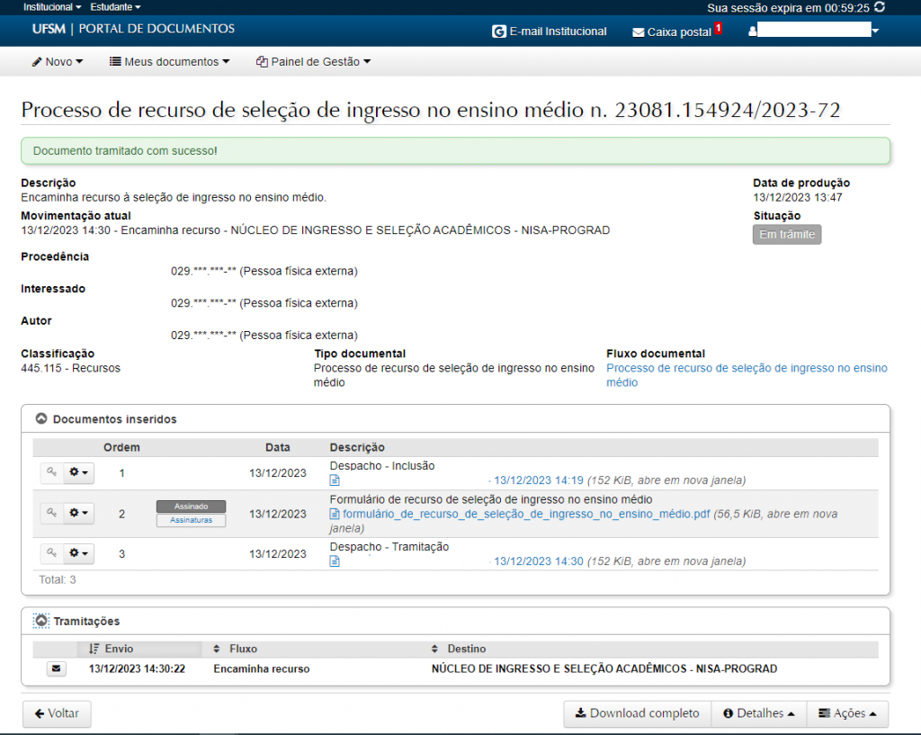The width and height of the screenshot is (921, 735).
Task: Open the Assinaturas link for document 2
Action: point(191,520)
